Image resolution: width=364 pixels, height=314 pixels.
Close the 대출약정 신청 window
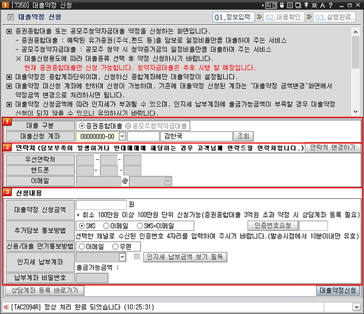pyautogui.click(x=358, y=5)
